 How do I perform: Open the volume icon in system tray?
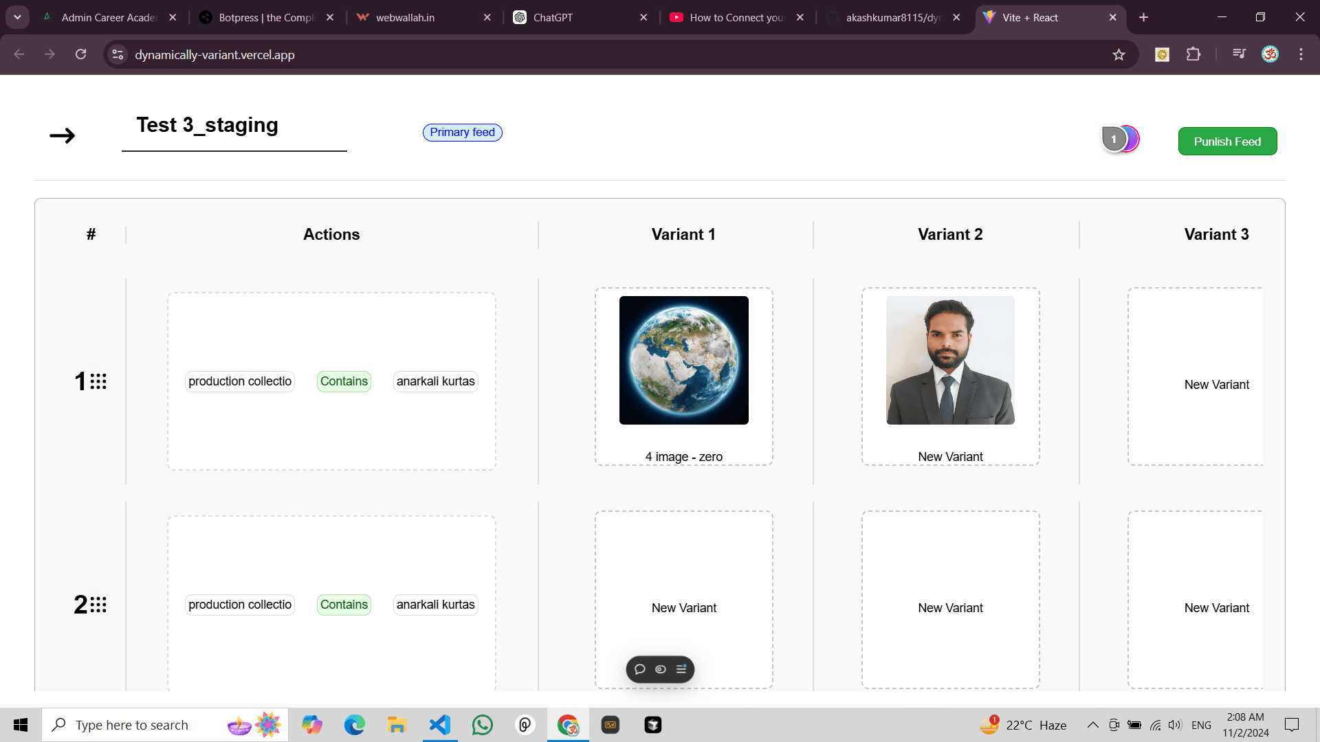[1175, 725]
